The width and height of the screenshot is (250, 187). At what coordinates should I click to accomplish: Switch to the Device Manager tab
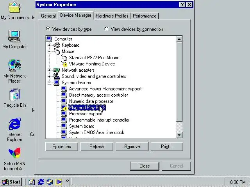click(x=76, y=16)
